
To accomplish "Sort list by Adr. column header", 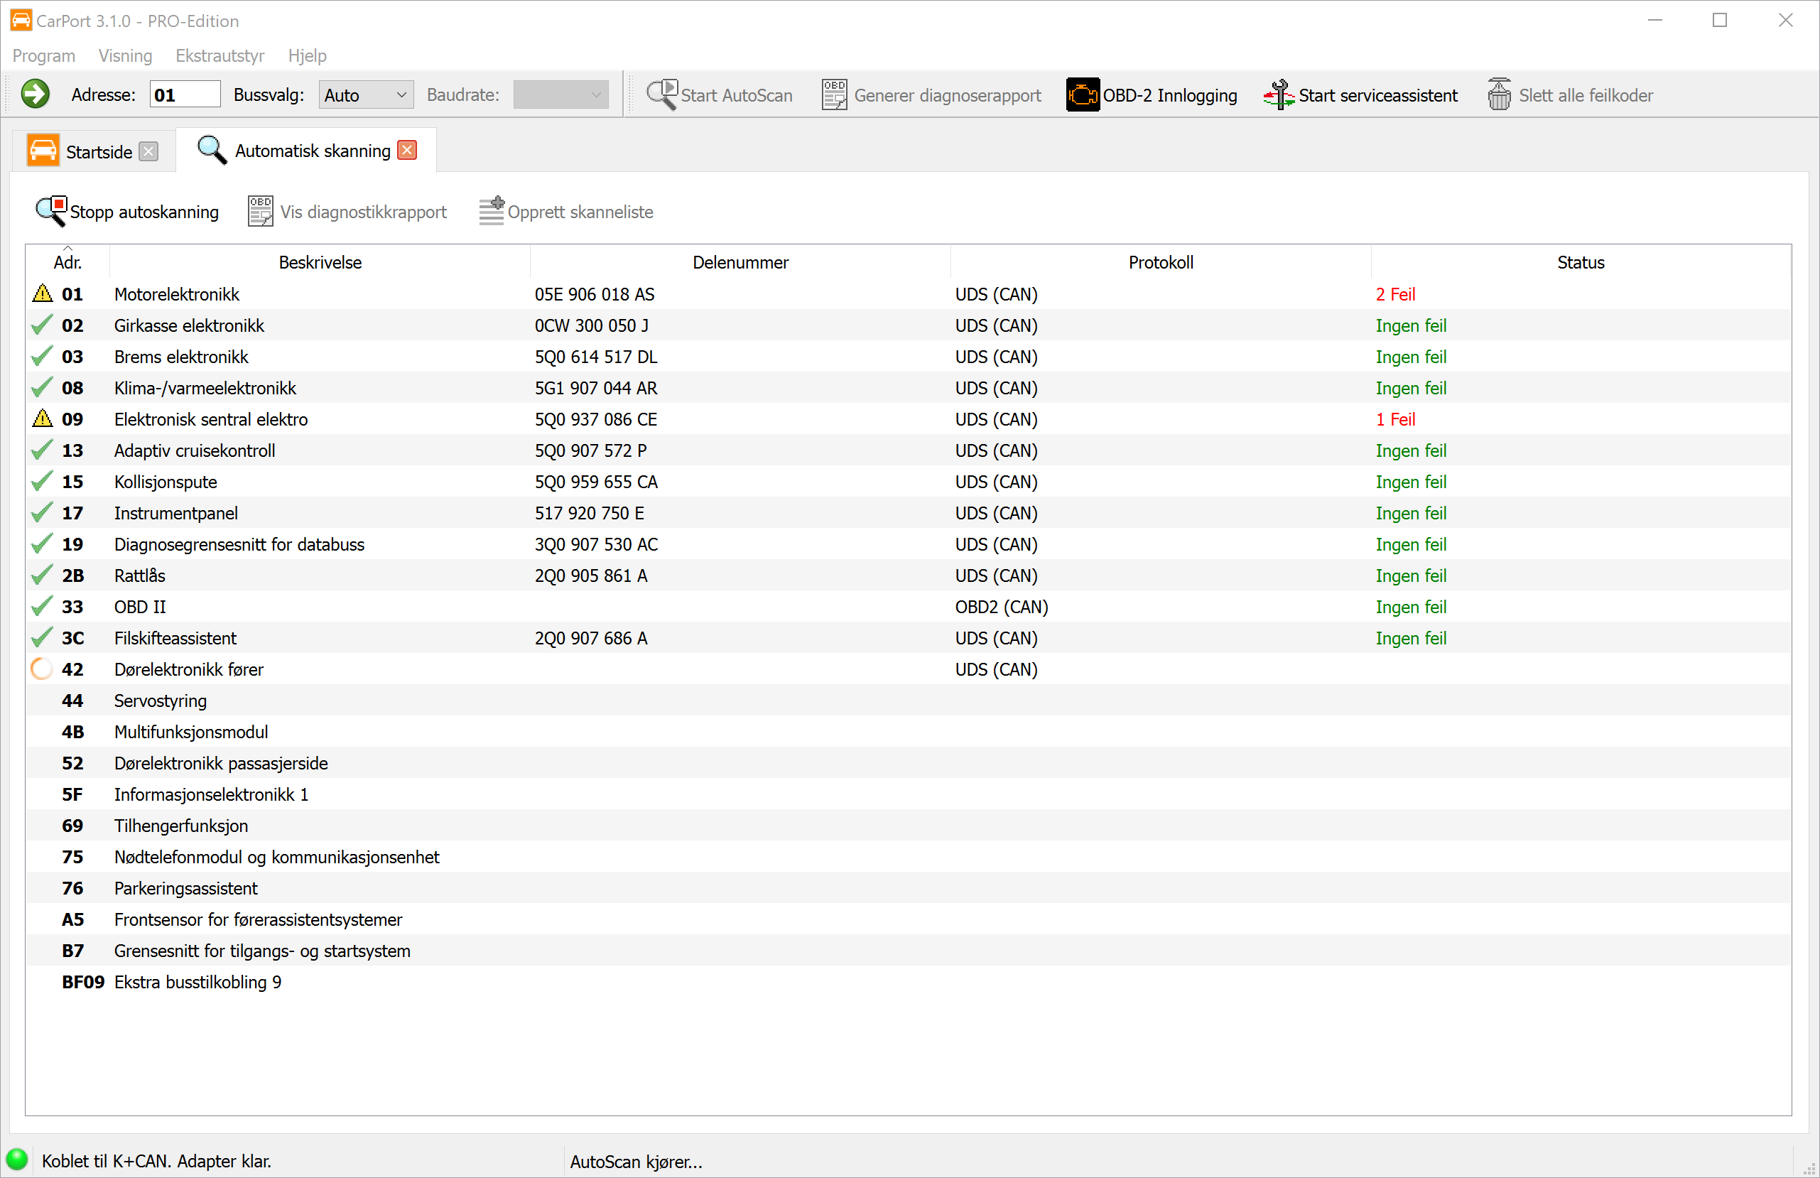I will [x=67, y=262].
